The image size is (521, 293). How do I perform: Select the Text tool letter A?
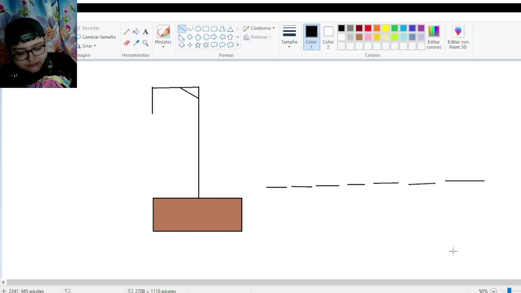[145, 32]
